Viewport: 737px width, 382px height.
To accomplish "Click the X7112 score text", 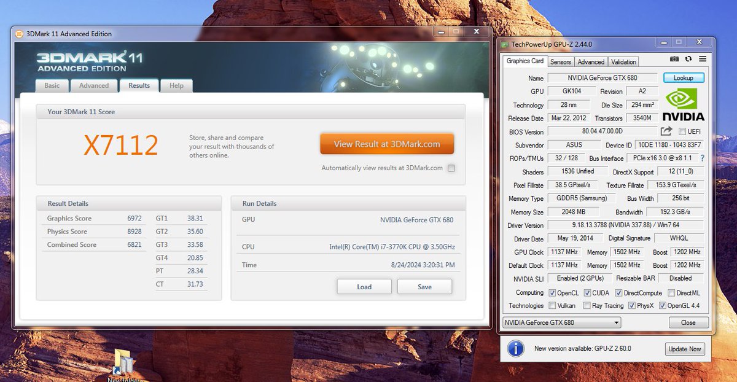I will [x=121, y=145].
